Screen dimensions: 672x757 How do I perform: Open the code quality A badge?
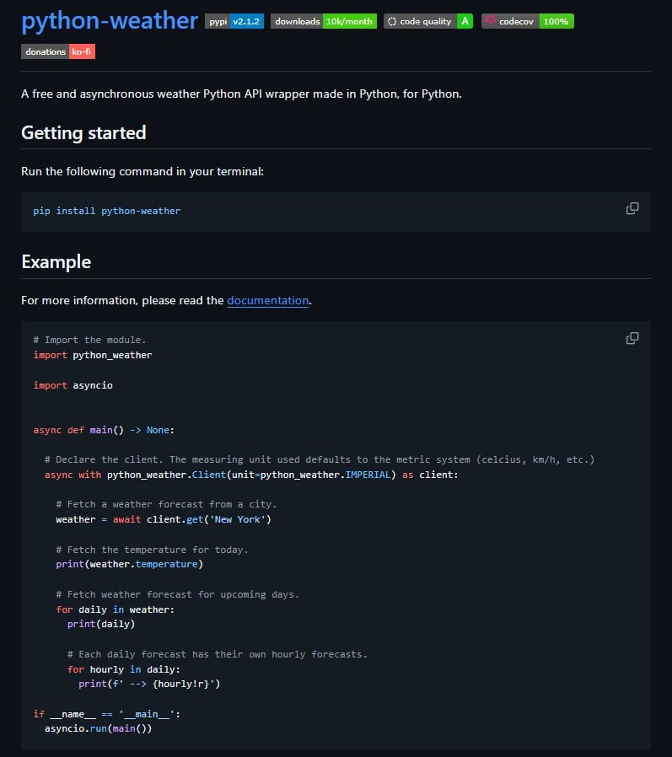(427, 21)
